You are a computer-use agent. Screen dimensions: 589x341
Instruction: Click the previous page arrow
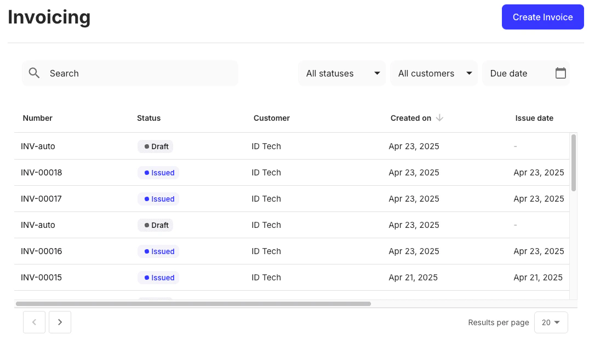point(34,322)
